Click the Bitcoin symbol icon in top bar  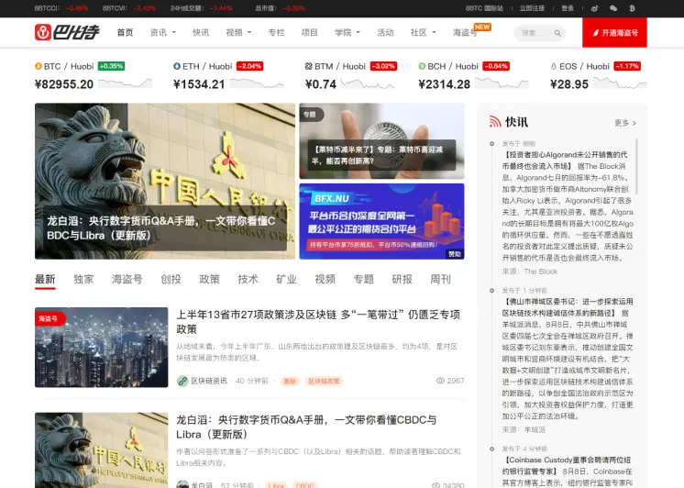pos(632,8)
